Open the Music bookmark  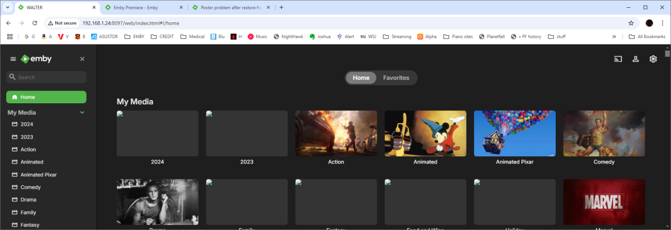(257, 36)
